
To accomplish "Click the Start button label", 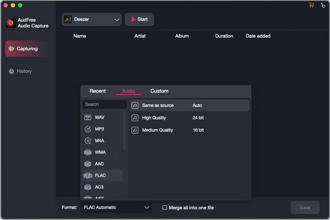I will 143,19.
